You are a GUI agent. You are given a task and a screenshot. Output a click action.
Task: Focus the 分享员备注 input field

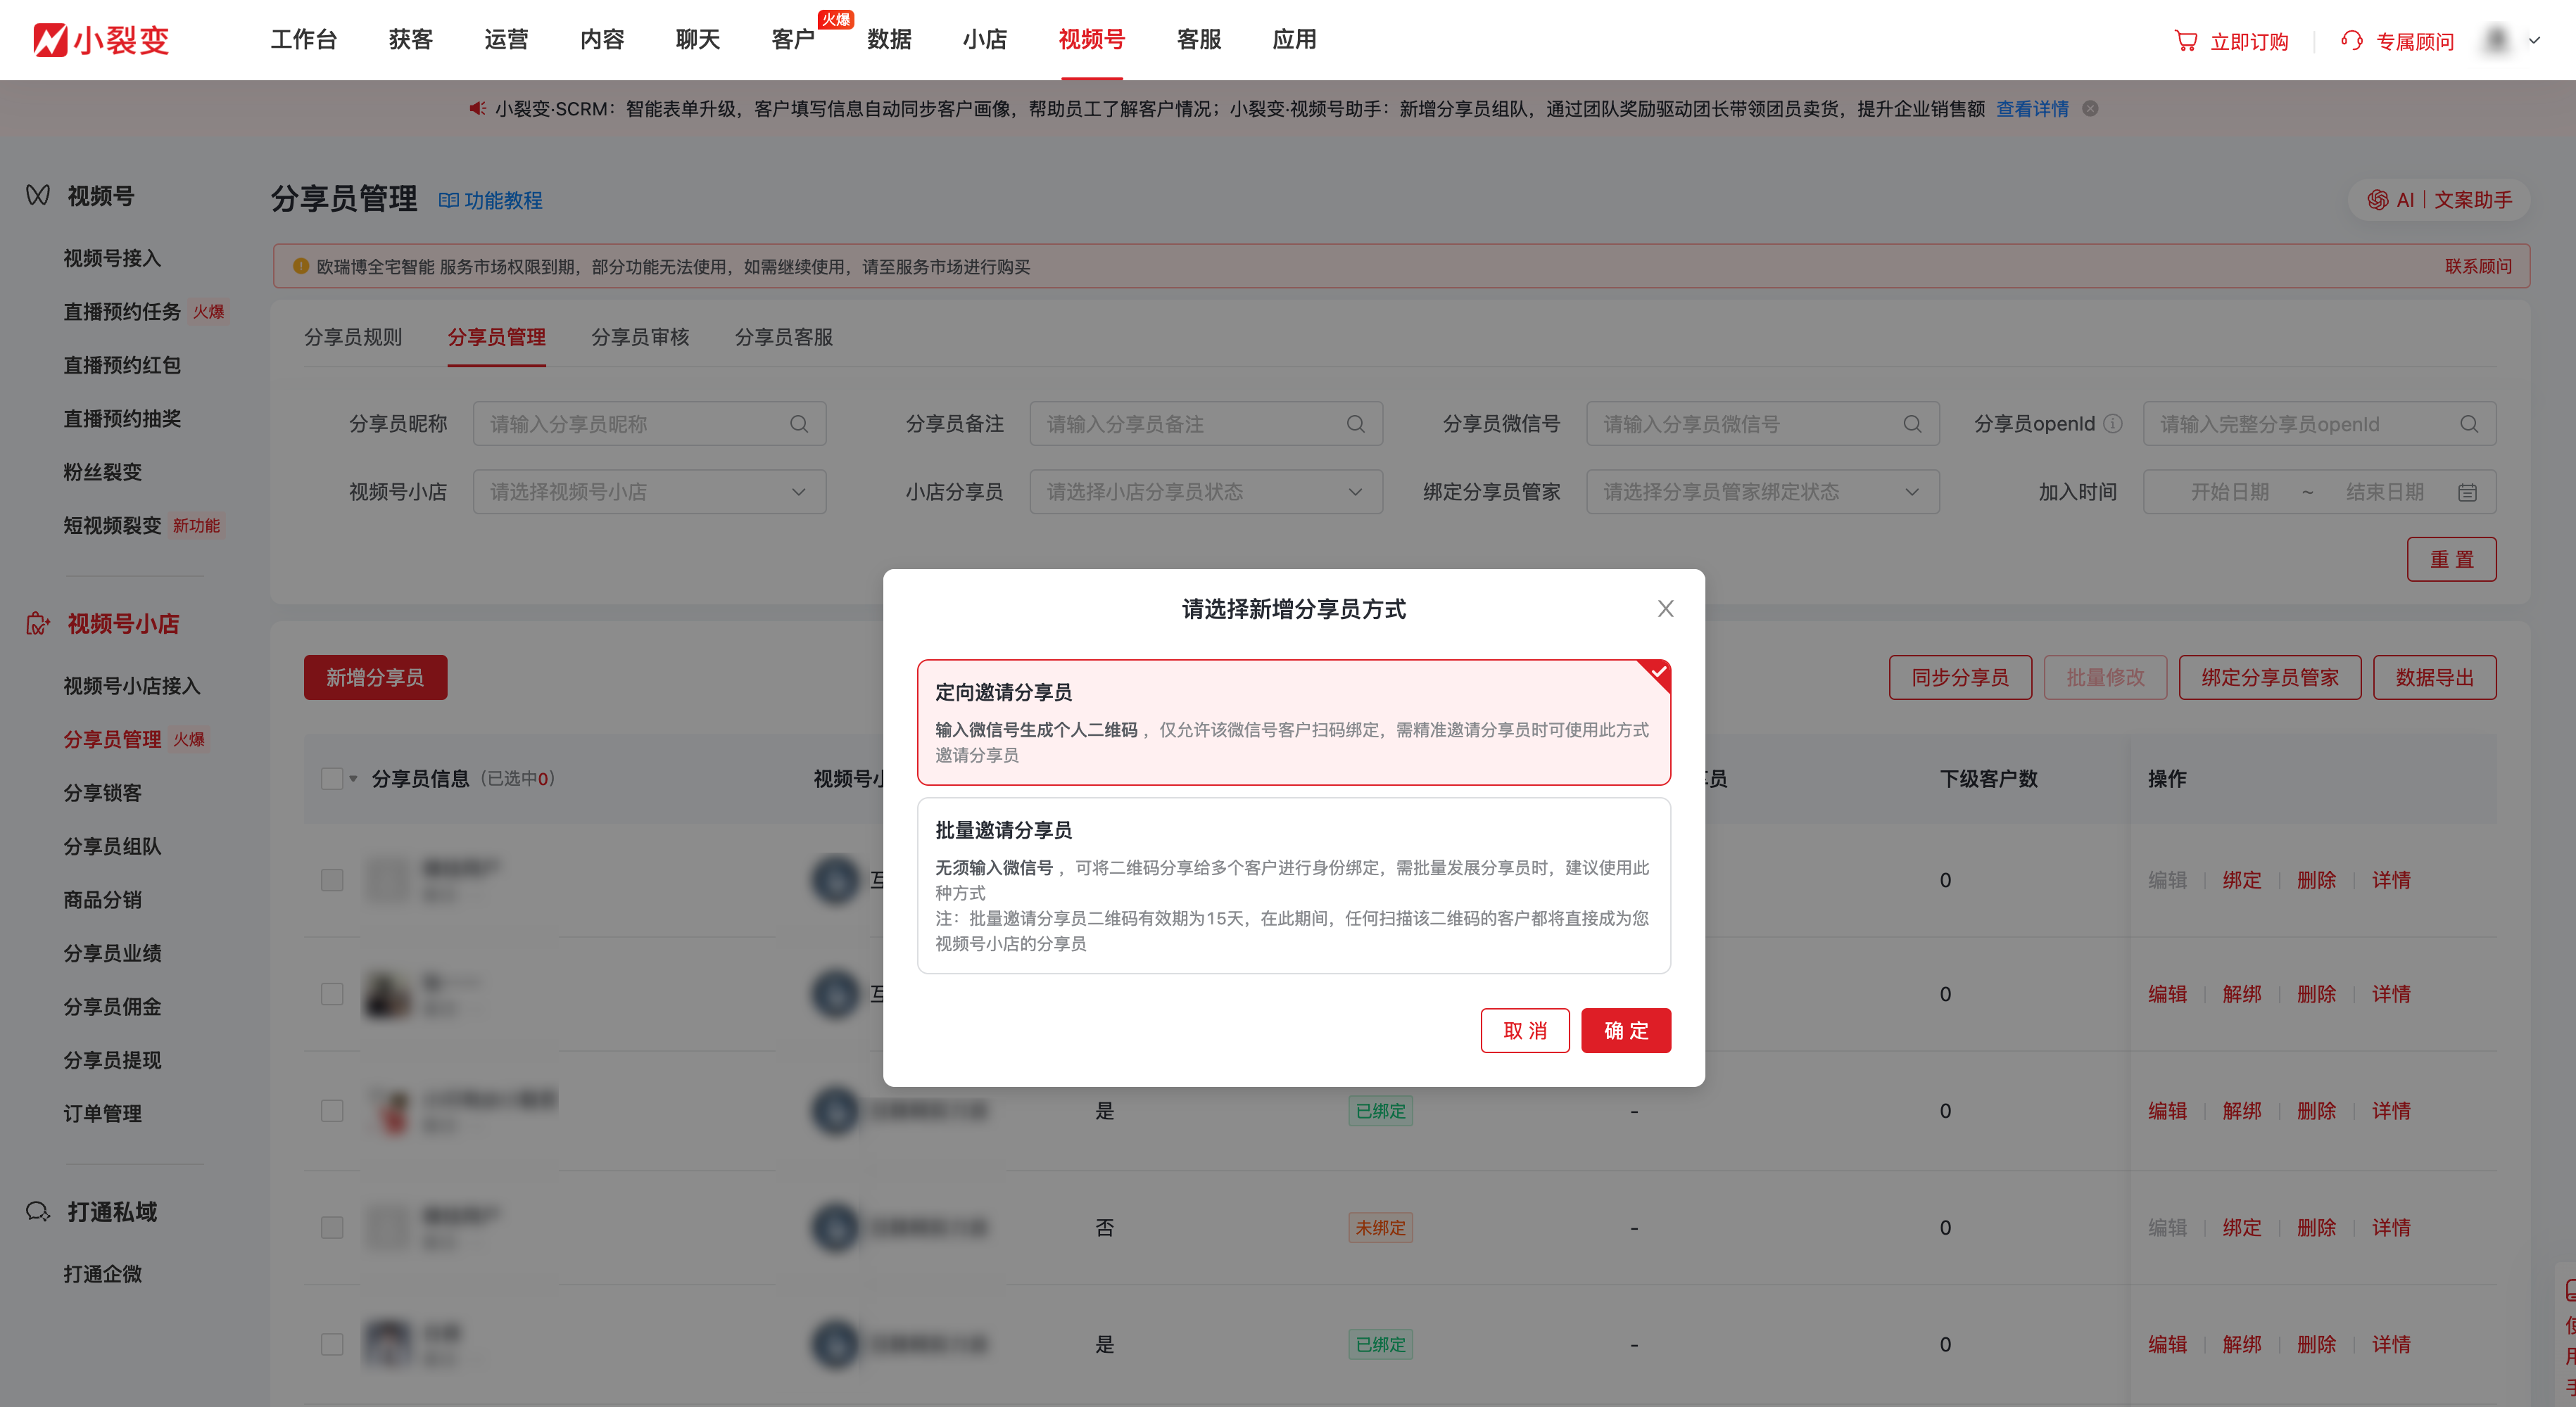[1190, 424]
